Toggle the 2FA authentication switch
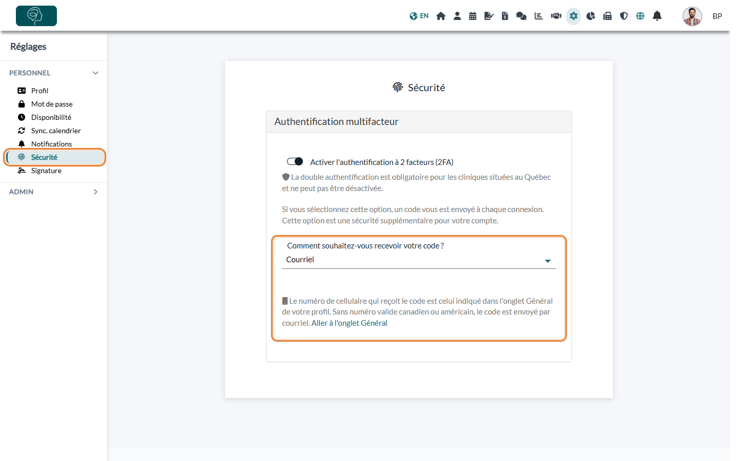 pyautogui.click(x=295, y=162)
